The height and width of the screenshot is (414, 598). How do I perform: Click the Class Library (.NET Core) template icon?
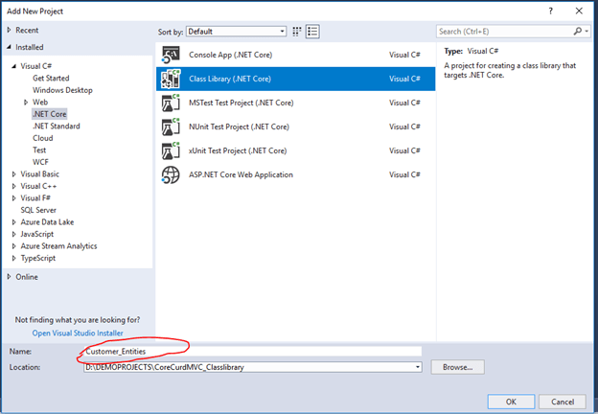coord(171,79)
